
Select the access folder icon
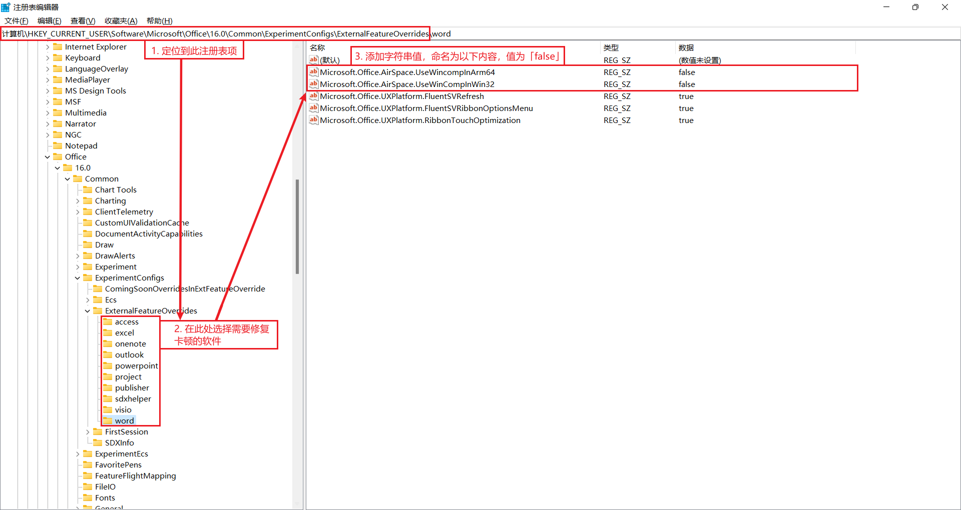point(108,321)
